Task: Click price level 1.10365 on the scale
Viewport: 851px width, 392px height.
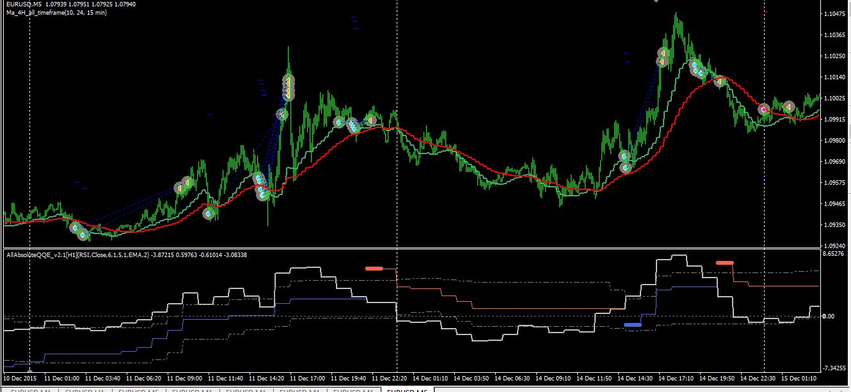Action: tap(834, 35)
